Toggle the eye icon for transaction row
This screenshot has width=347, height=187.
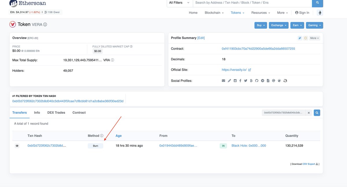17,146
